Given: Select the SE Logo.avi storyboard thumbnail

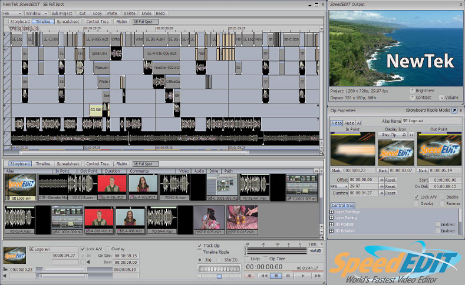Looking at the screenshot, I should tap(21, 187).
